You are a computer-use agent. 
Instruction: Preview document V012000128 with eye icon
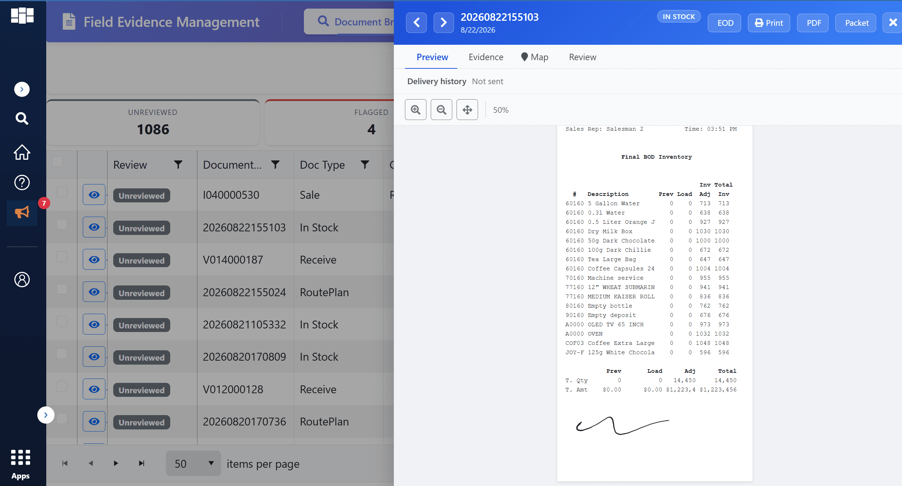point(94,389)
